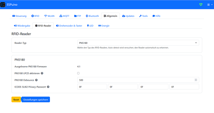Open the Reader-Typ dropdown showing PN5180

point(138,43)
